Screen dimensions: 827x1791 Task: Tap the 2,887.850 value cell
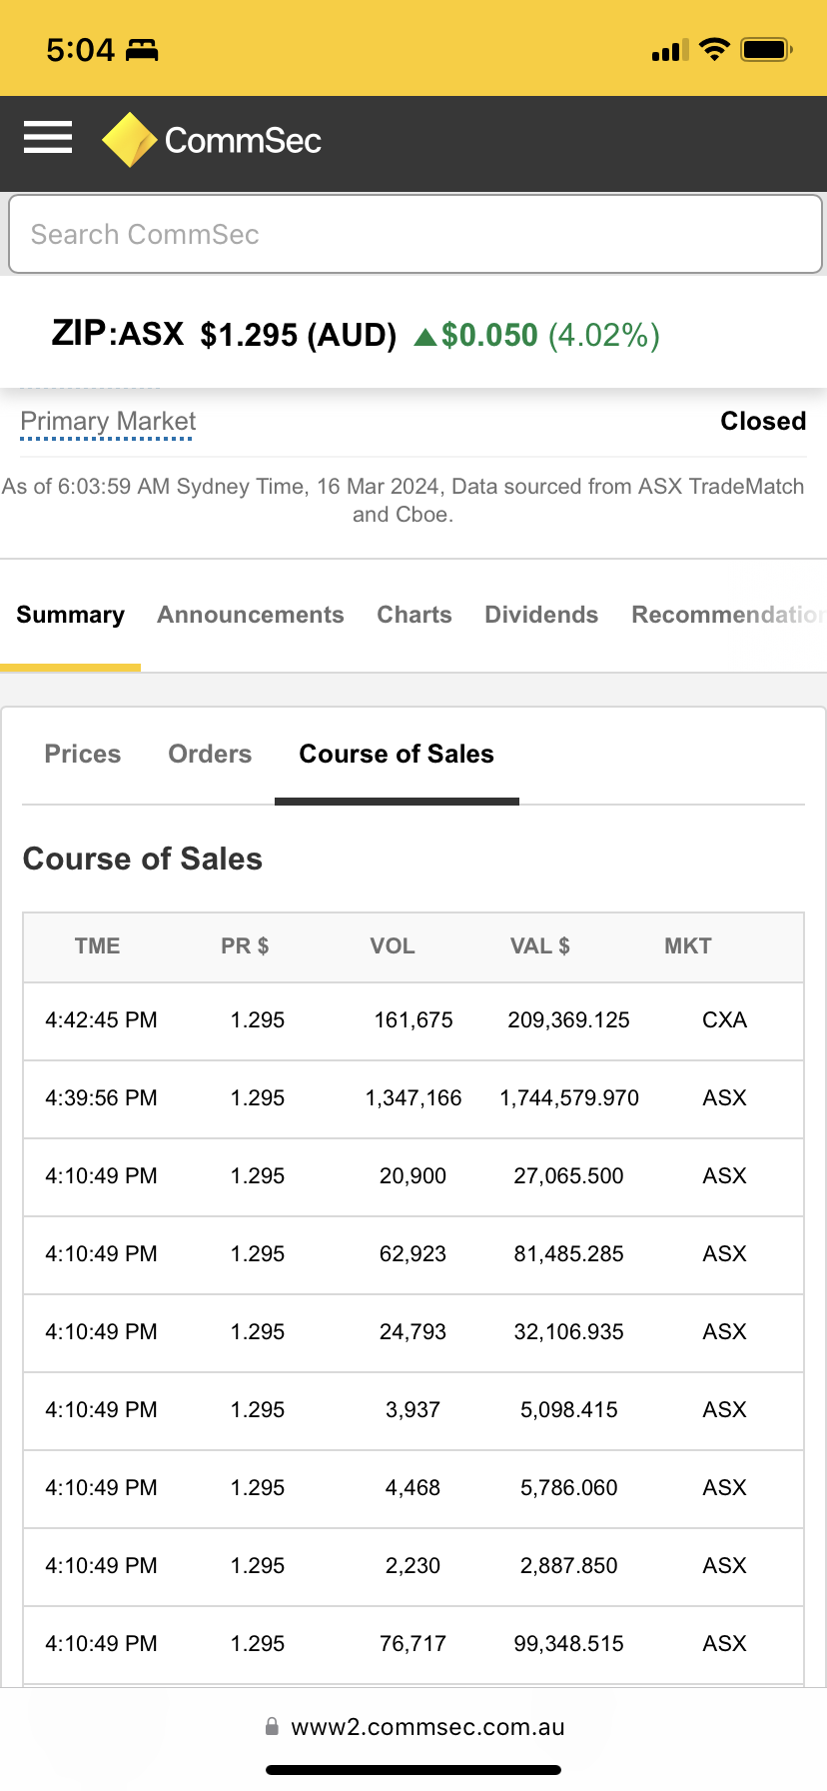(x=569, y=1566)
